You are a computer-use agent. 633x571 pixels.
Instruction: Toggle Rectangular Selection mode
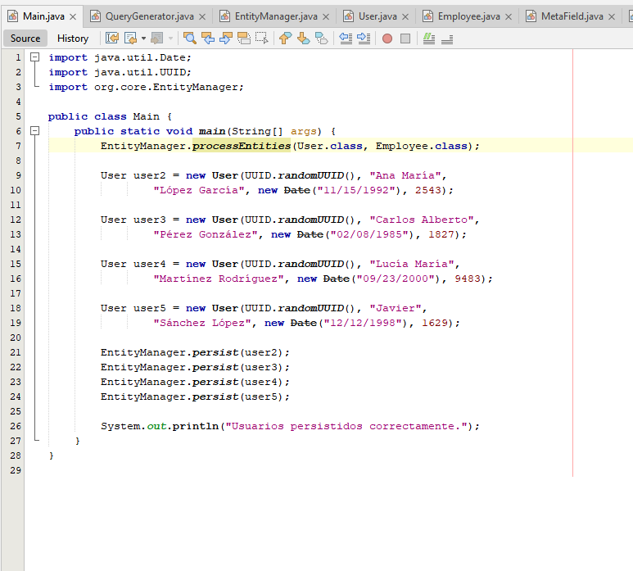pos(261,39)
